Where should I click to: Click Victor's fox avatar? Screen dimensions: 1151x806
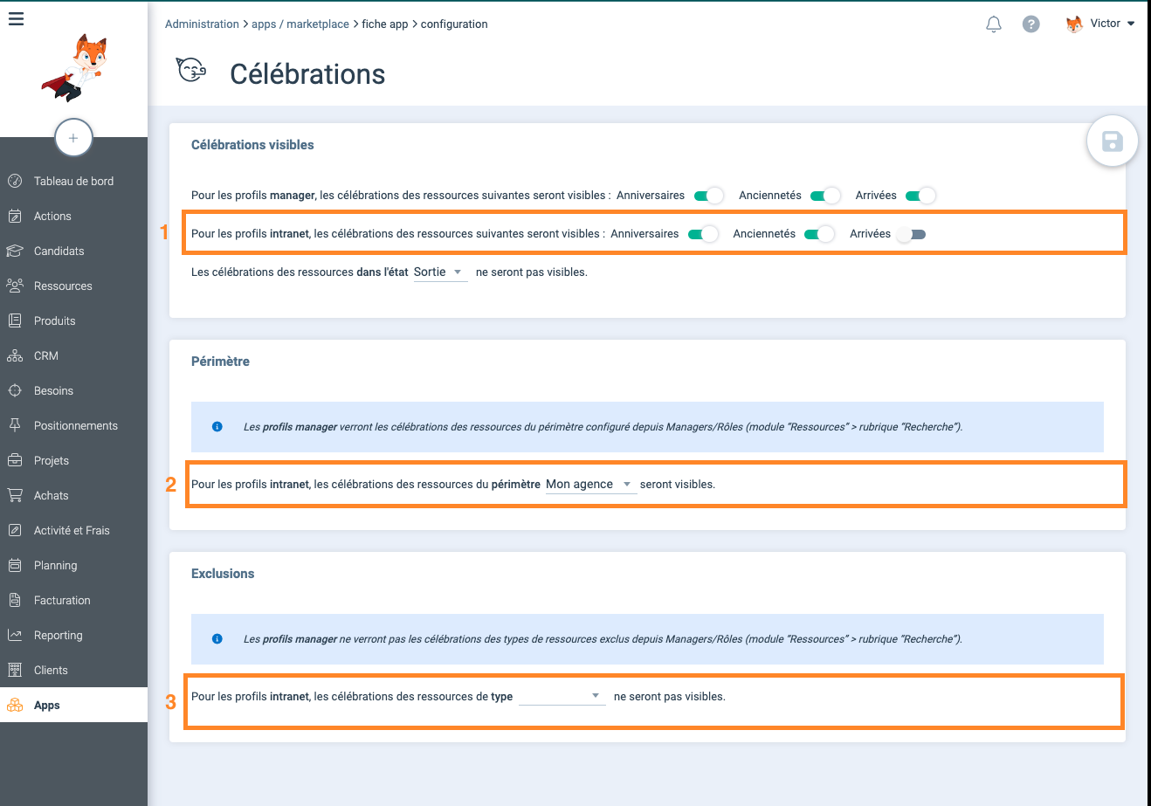click(x=1074, y=24)
